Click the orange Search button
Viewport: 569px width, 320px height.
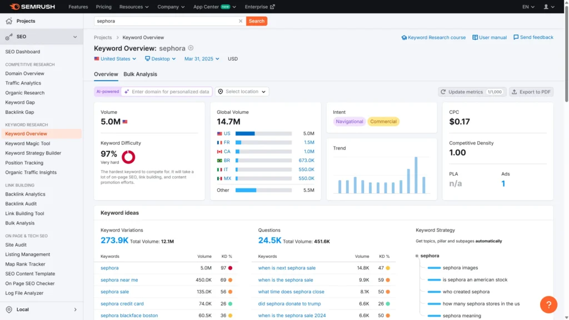257,21
